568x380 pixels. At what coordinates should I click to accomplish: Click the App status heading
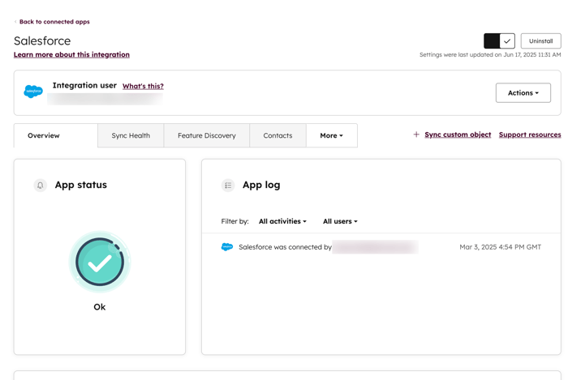(x=81, y=185)
